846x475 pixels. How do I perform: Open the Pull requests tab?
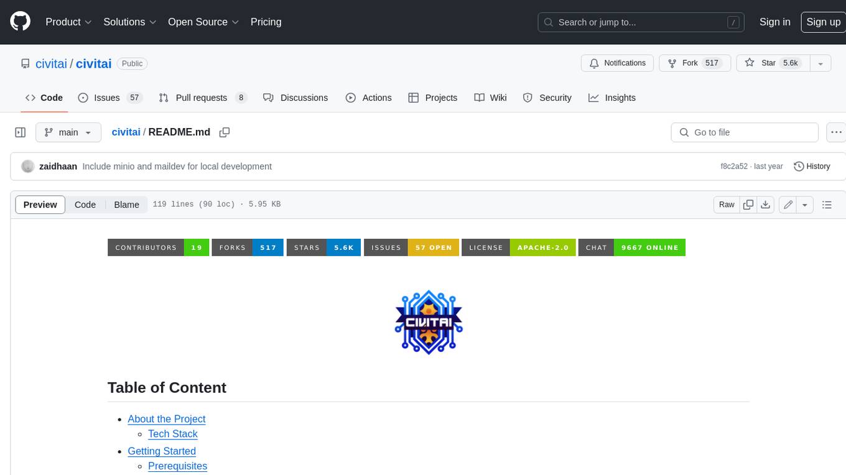203,98
